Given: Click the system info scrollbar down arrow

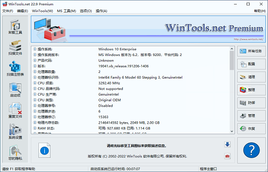Looking at the screenshot, I should [x=232, y=131].
